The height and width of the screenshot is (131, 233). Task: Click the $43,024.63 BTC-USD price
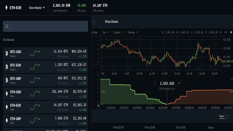[79, 52]
